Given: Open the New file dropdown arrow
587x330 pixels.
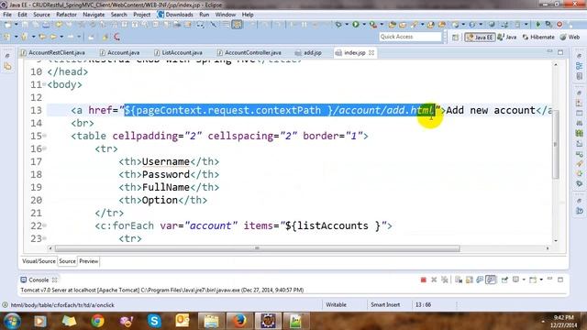Looking at the screenshot, I should click(17, 25).
